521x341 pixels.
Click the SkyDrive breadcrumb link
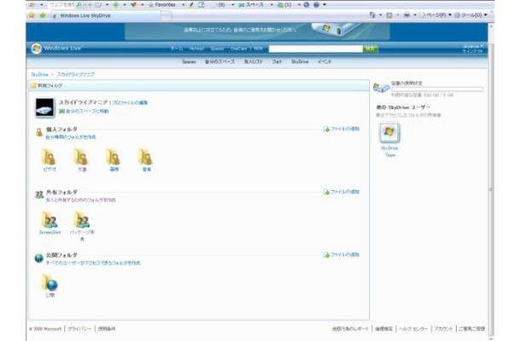coord(39,75)
